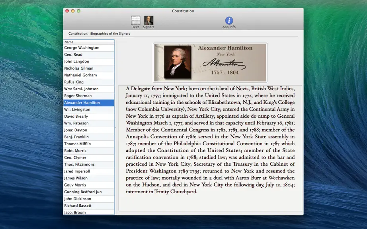This screenshot has height=229, width=367.
Task: Click the yellow minimize window button
Action: 73,11
